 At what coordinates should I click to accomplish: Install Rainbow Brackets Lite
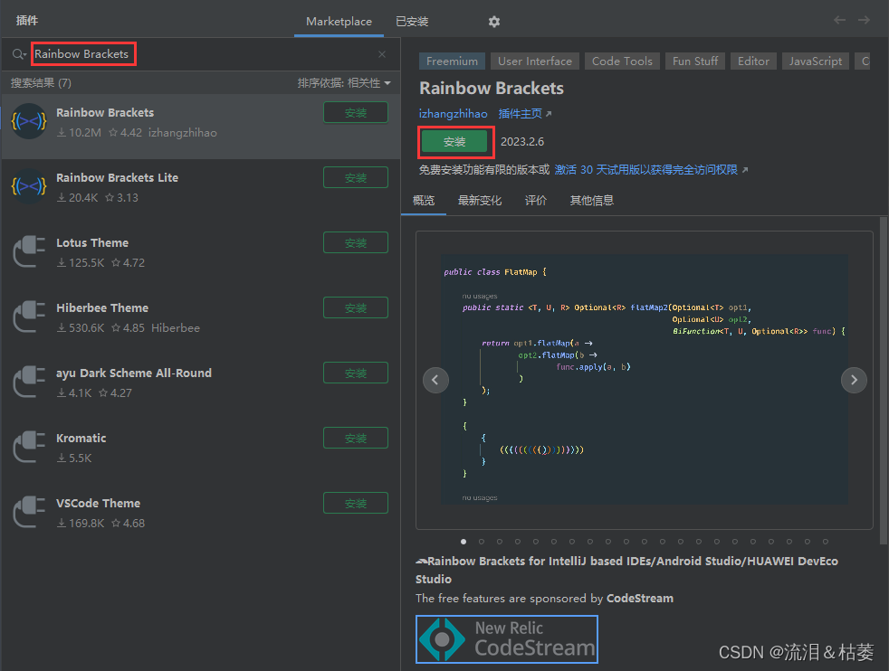click(x=356, y=178)
